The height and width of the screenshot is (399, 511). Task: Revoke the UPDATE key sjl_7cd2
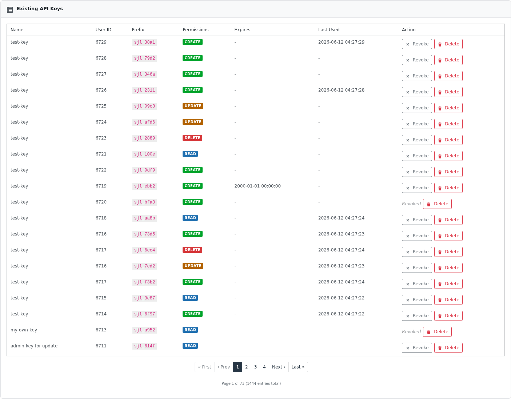point(417,268)
